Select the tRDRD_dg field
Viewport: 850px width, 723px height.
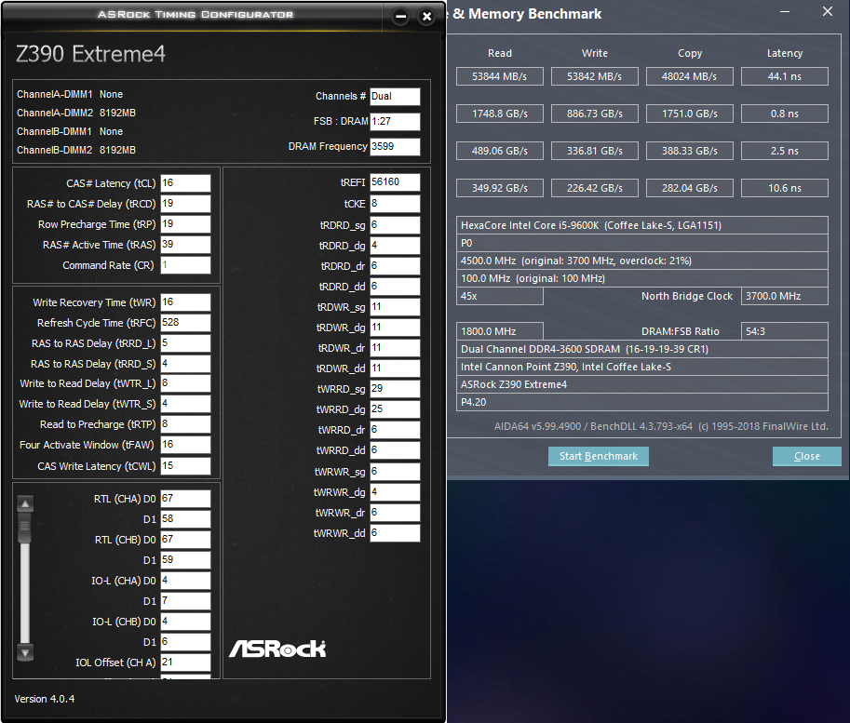pos(395,246)
